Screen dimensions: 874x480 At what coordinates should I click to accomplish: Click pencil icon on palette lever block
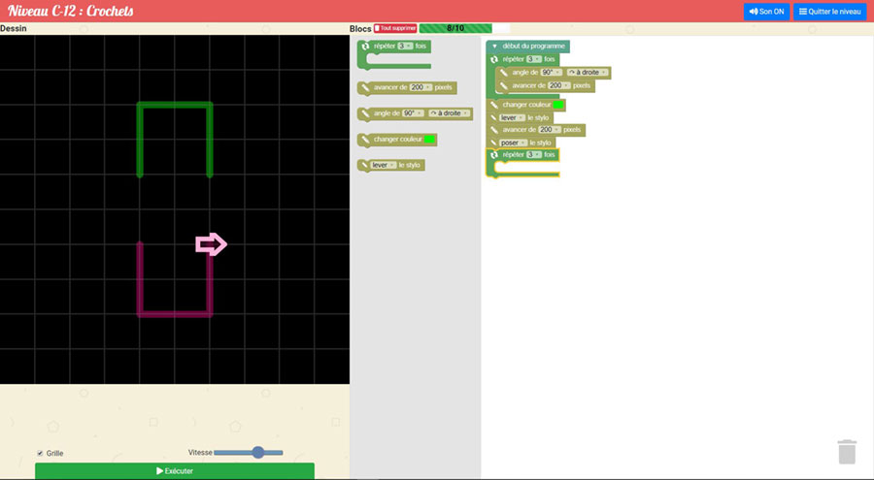point(365,166)
